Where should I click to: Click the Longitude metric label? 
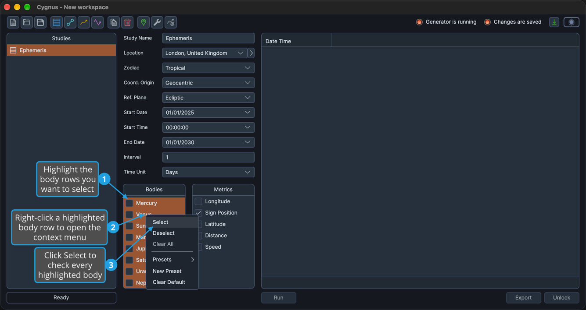[x=218, y=201]
